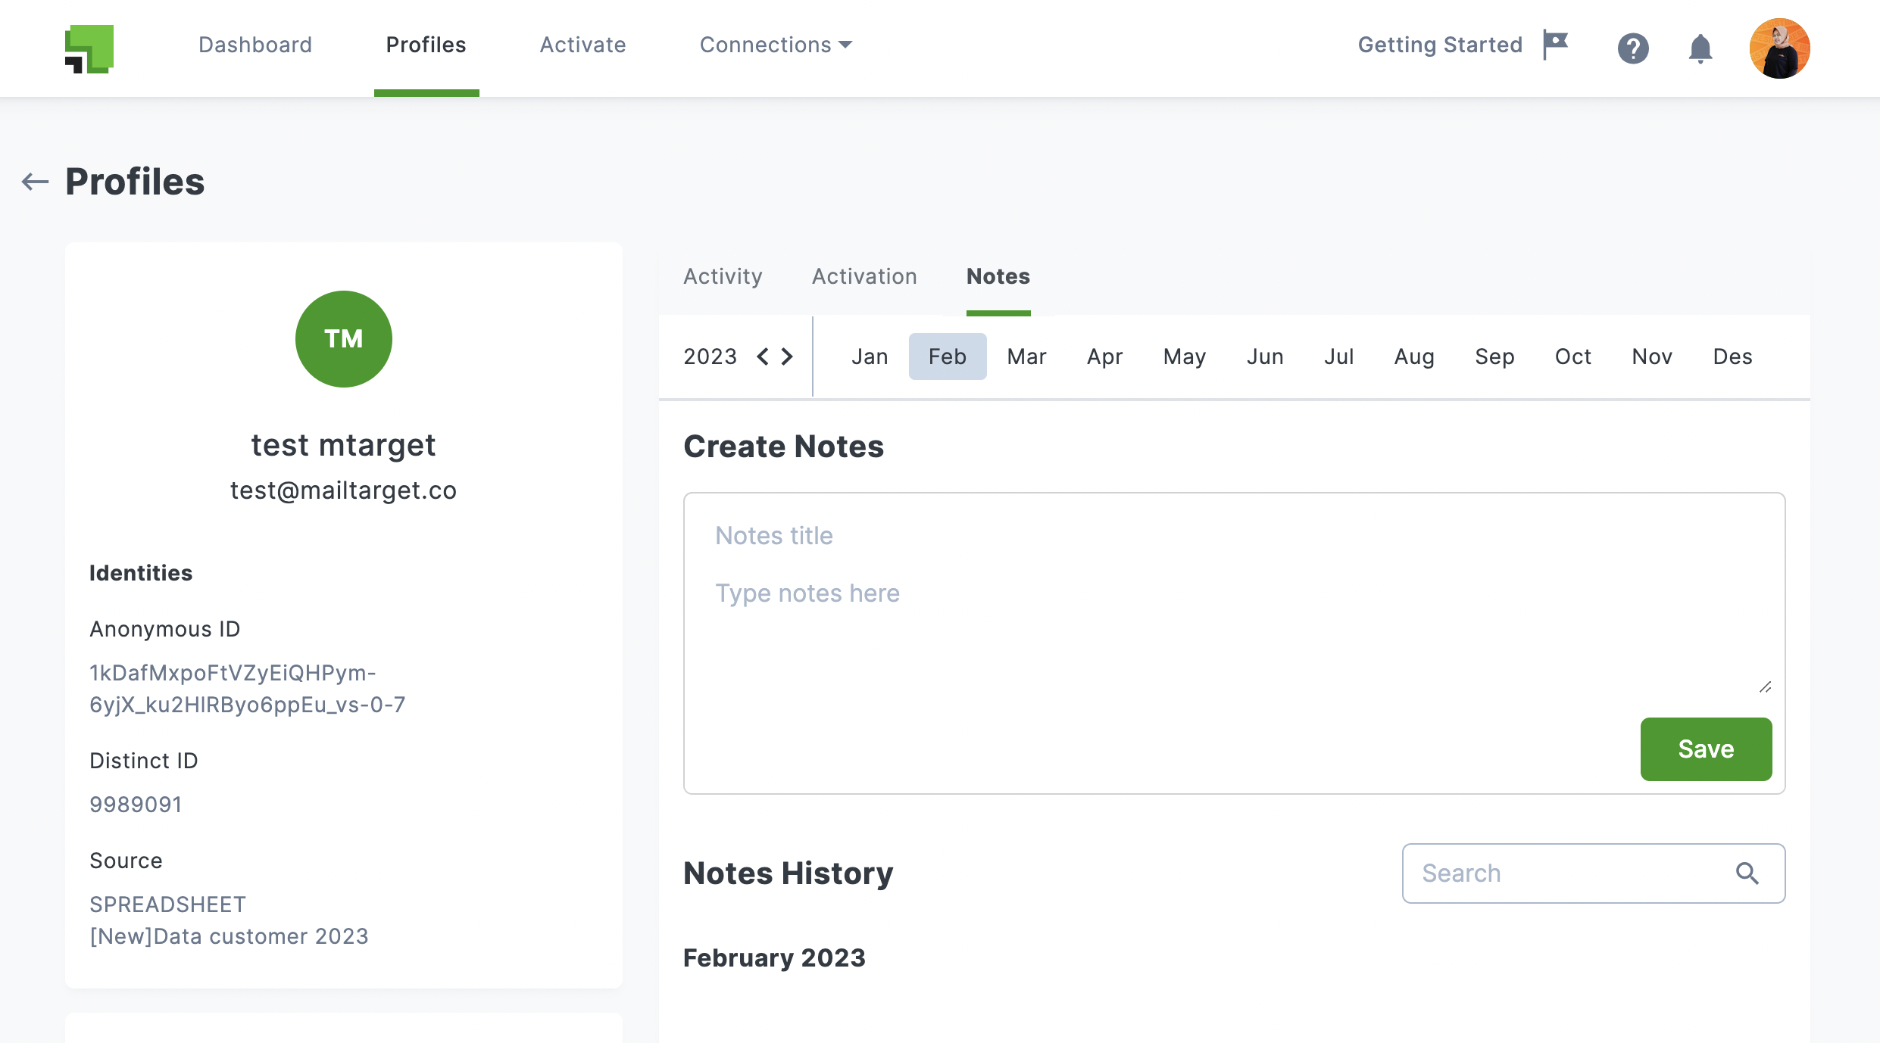Screen dimensions: 1880x1043
Task: Open the help question mark icon
Action: (1633, 48)
